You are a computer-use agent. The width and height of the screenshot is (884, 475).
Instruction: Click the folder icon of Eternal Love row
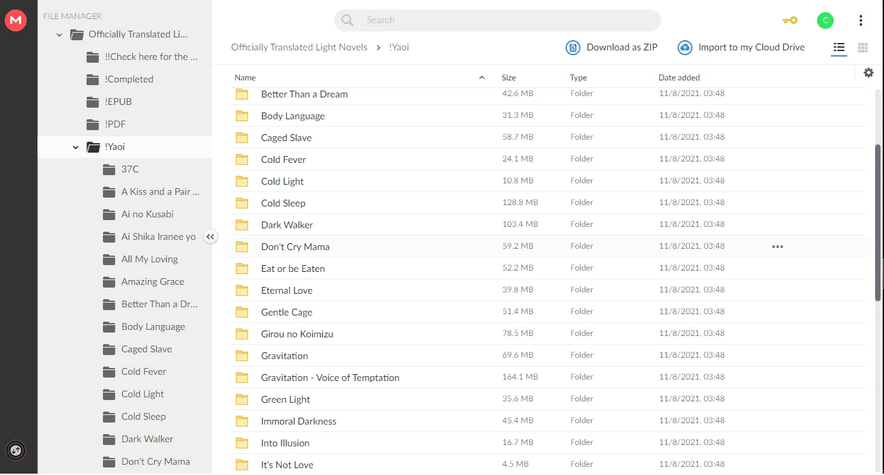(x=242, y=290)
